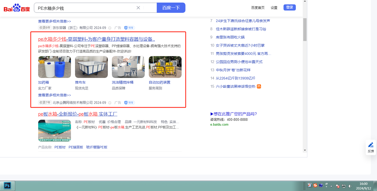Click the Baidu logo
The height and width of the screenshot is (191, 377).
coord(17,8)
